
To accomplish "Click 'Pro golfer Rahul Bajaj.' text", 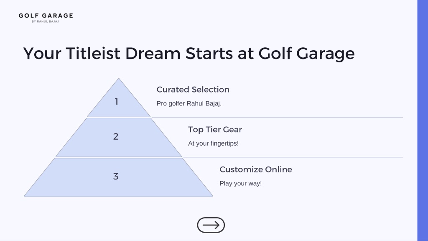I will pos(189,104).
